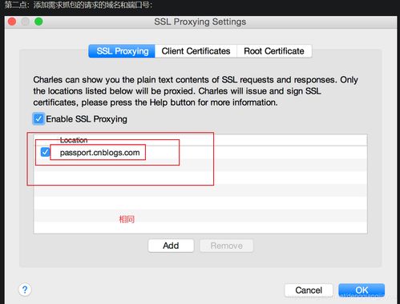
Task: Click the red 相同 annotation text
Action: (x=127, y=219)
